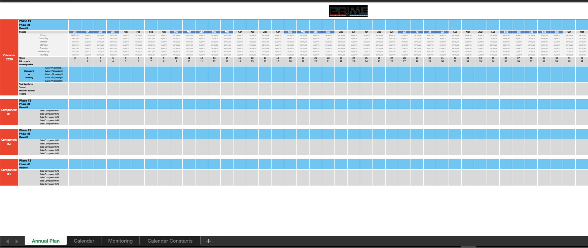Select Sub-Component #3 under Component #2
Screen dimensions: 588x248
[x=49, y=147]
